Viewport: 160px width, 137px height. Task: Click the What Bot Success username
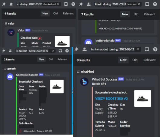tap(104, 79)
